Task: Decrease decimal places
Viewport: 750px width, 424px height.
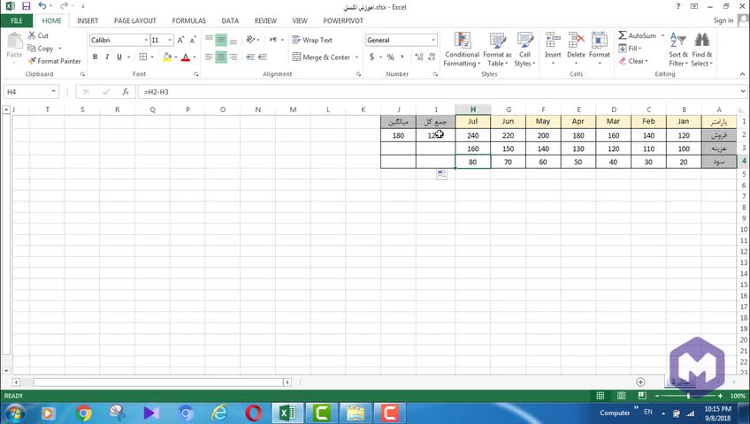Action: tap(432, 57)
